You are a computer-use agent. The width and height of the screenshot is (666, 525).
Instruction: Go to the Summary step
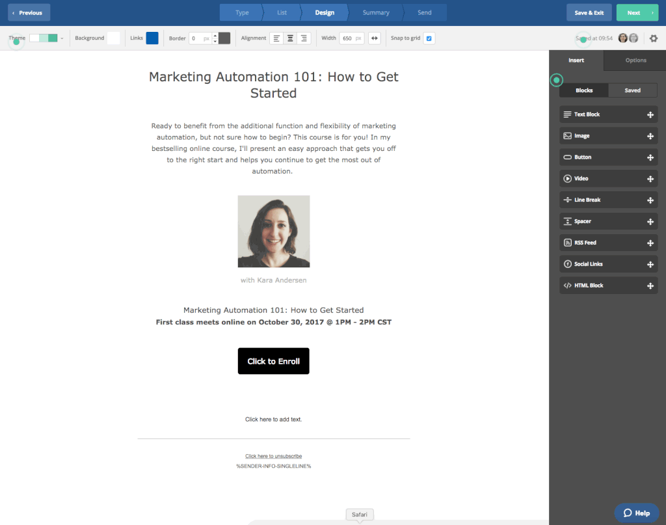coord(375,12)
